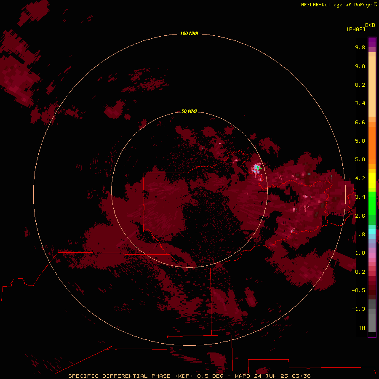Click the arrow glyph after DuPage
The image size is (379, 379).
click(x=375, y=5)
